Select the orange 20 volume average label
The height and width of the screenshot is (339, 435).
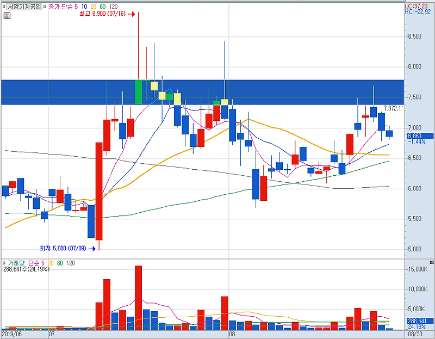pos(51,263)
